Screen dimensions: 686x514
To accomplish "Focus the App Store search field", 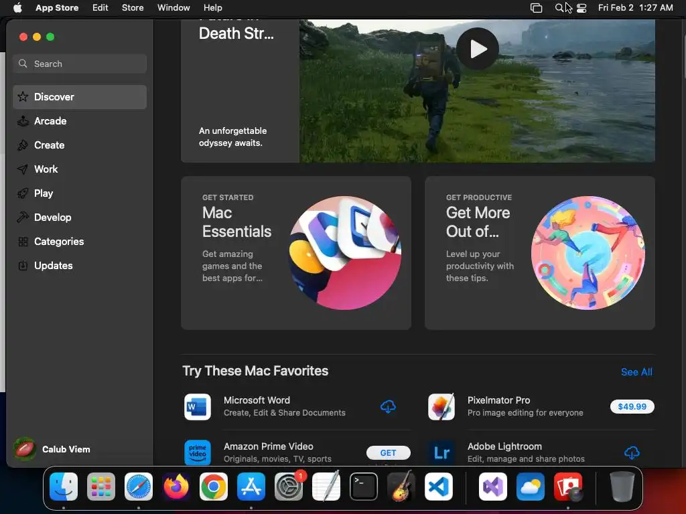I will [80, 64].
